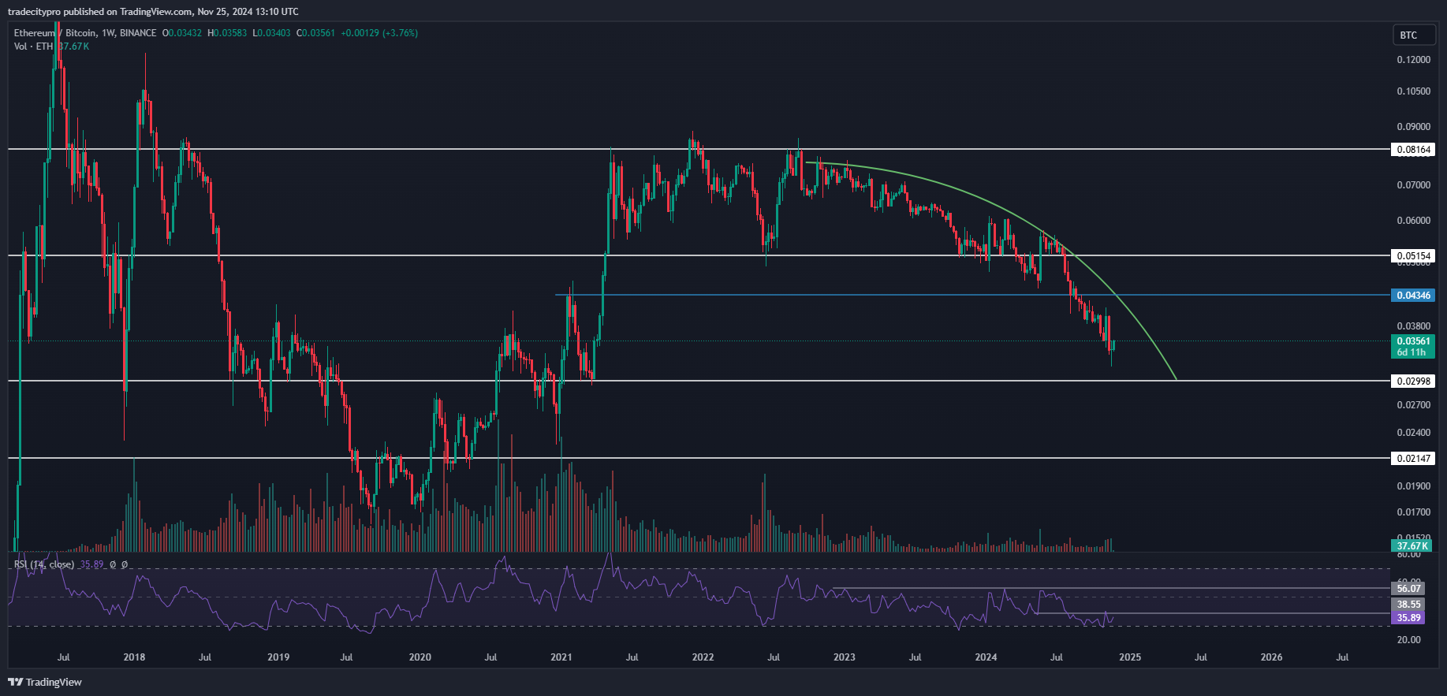This screenshot has width=1447, height=696.
Task: Click the 2018 label on the time axis
Action: click(134, 657)
